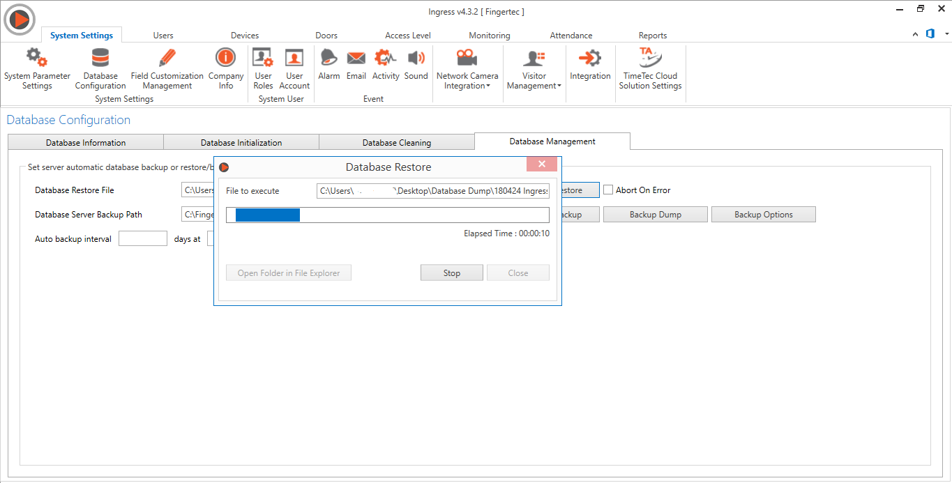This screenshot has width=952, height=483.
Task: Click the Elapsed Time text
Action: 506,233
